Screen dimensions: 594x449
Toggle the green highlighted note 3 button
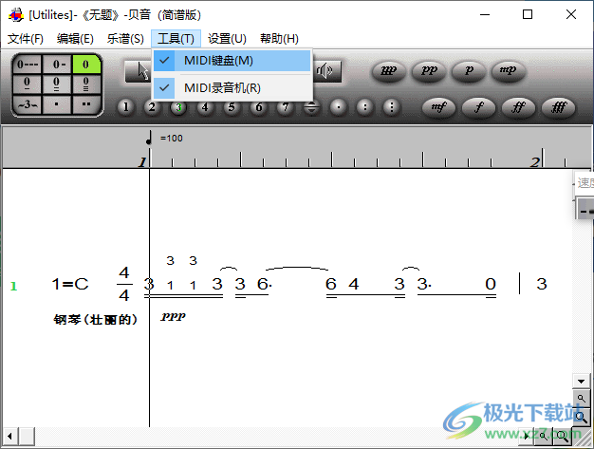pyautogui.click(x=178, y=107)
